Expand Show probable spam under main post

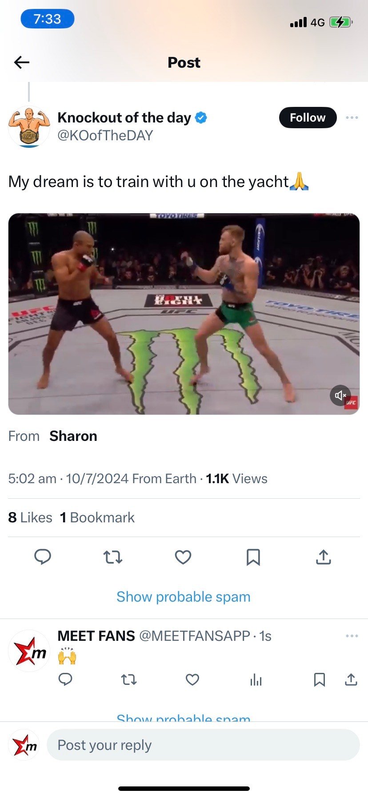click(184, 597)
